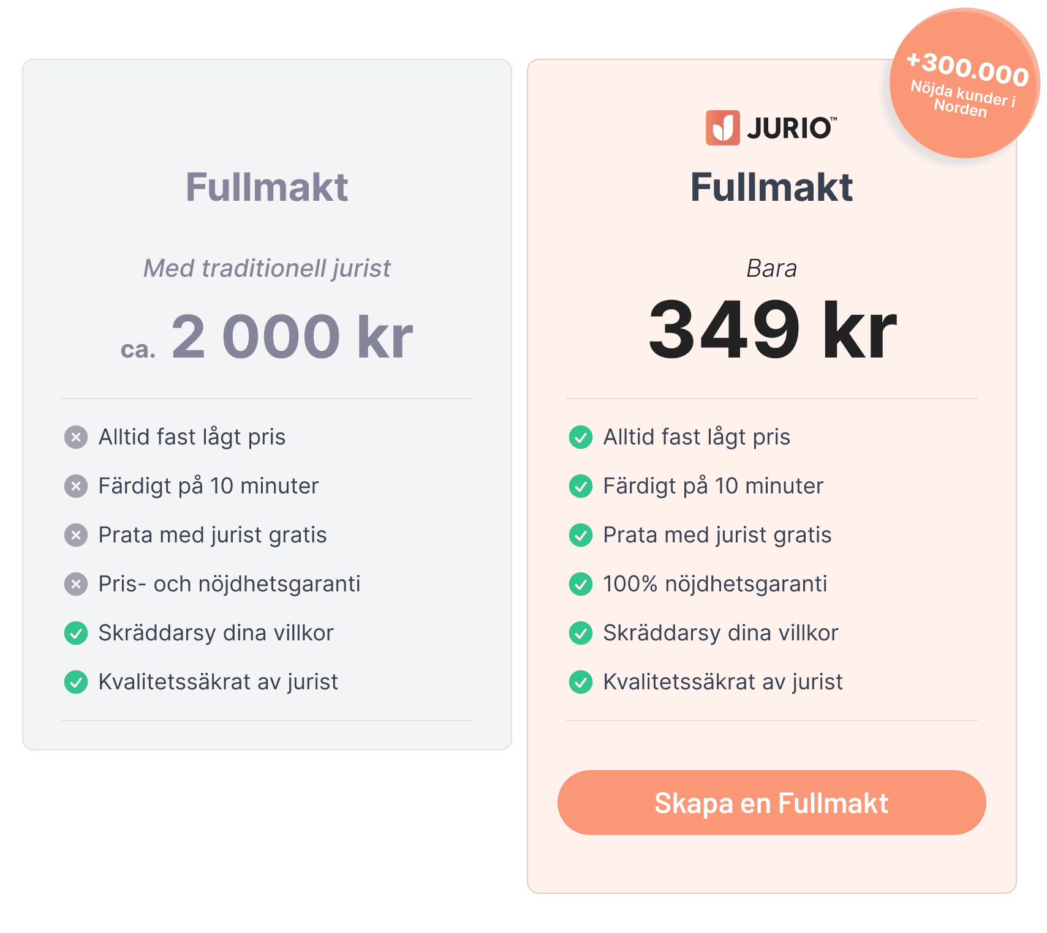Click the gray X beside traditional Alltid fast lågt pris

[76, 437]
